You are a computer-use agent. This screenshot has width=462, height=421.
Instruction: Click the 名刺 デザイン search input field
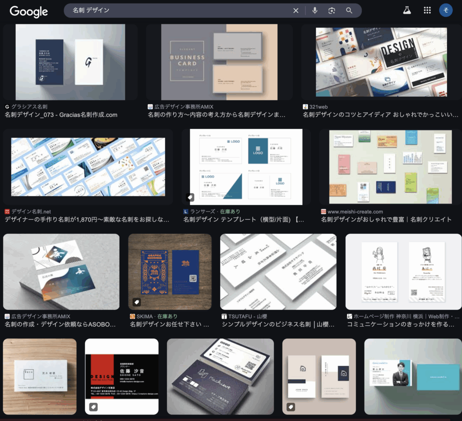180,10
